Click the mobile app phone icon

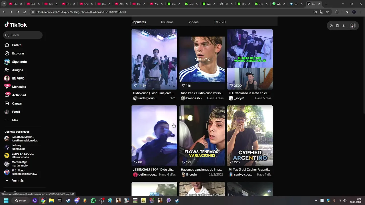click(x=337, y=26)
